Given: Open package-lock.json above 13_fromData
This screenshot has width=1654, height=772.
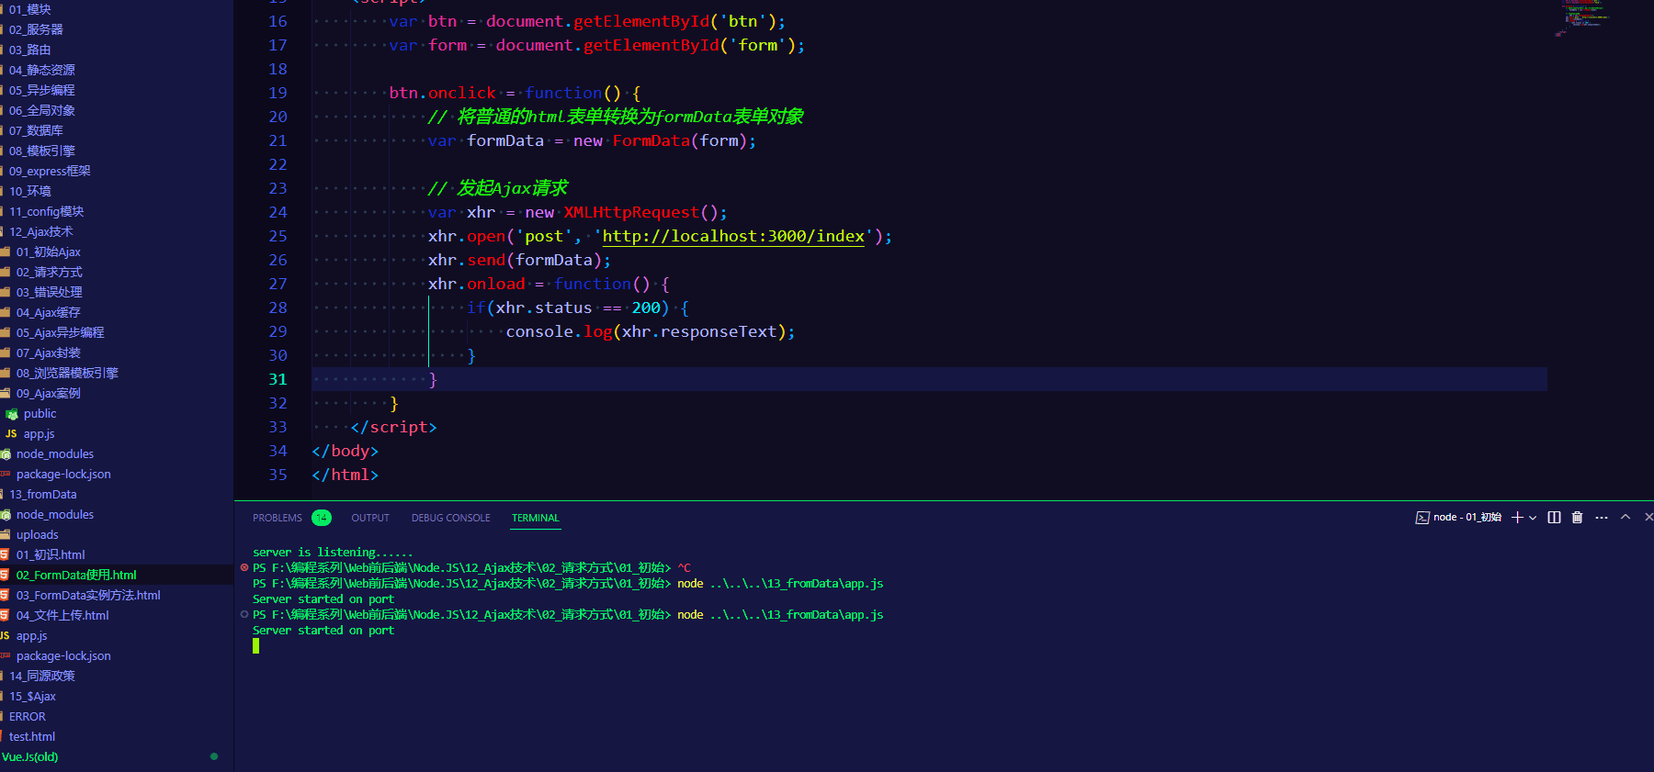Looking at the screenshot, I should click(63, 474).
